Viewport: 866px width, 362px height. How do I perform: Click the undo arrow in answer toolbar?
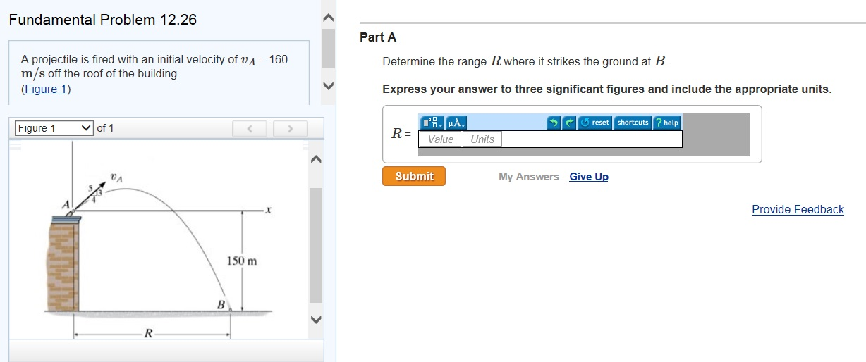(x=554, y=123)
